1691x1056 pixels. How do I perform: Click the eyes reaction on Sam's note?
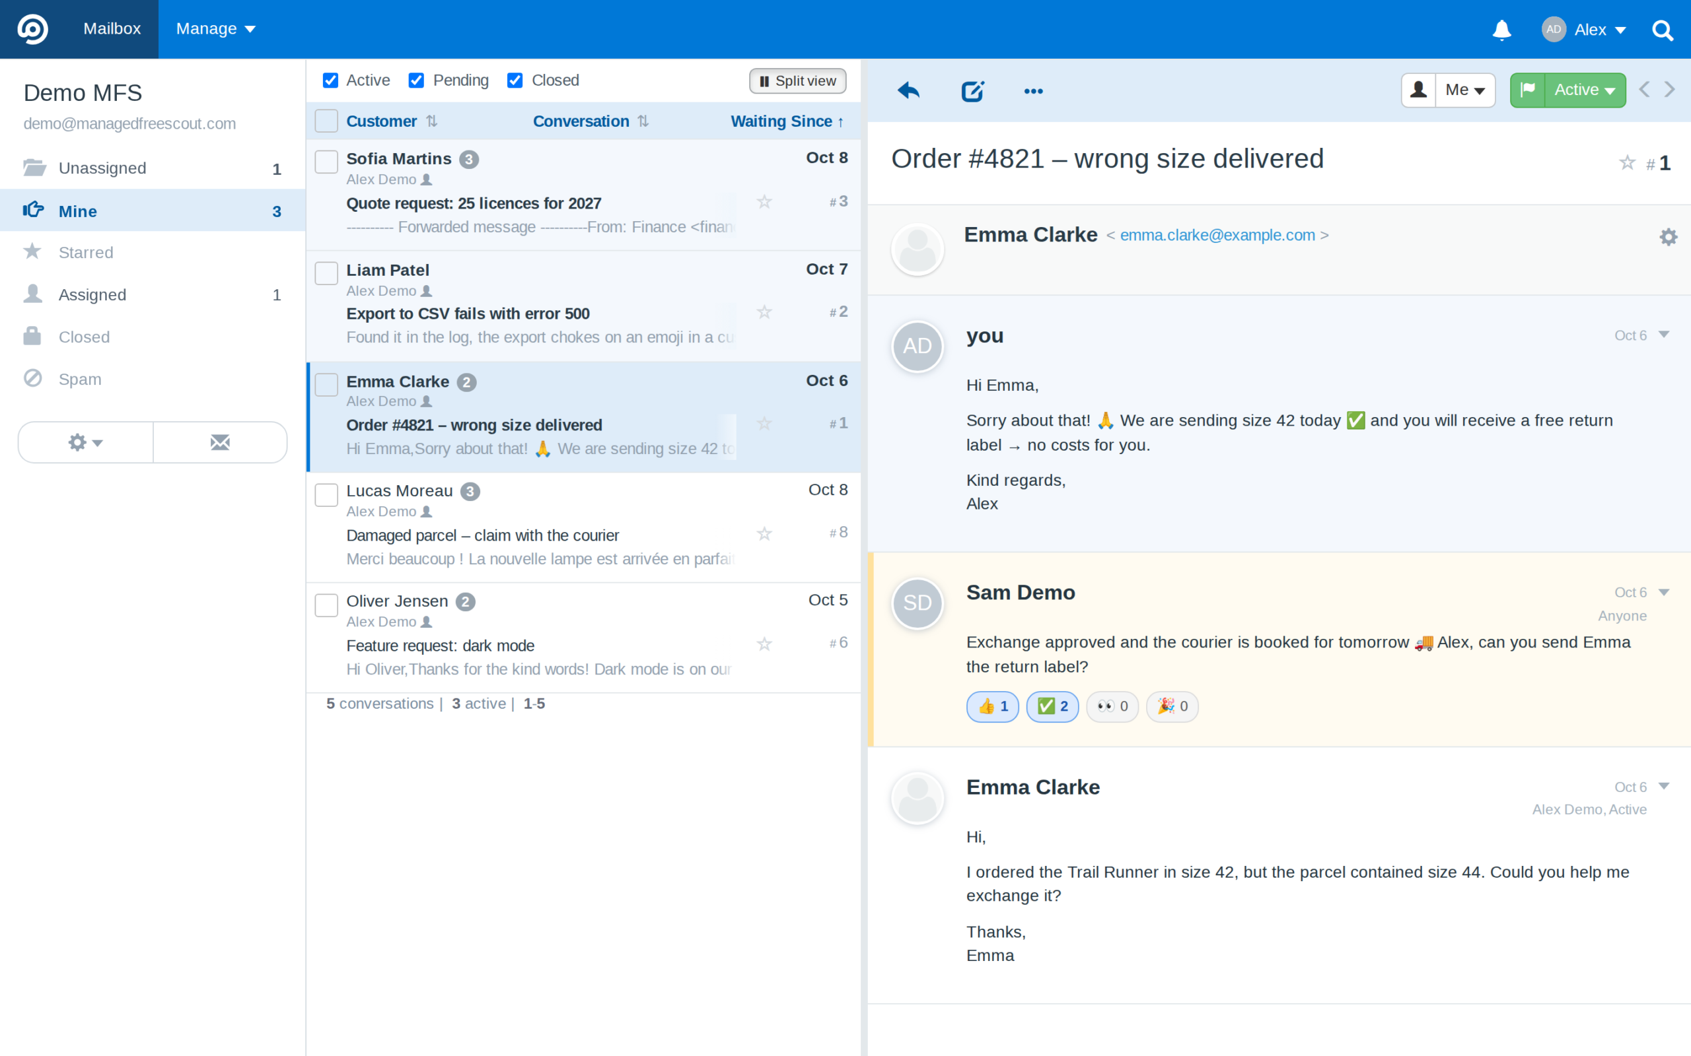click(1112, 706)
